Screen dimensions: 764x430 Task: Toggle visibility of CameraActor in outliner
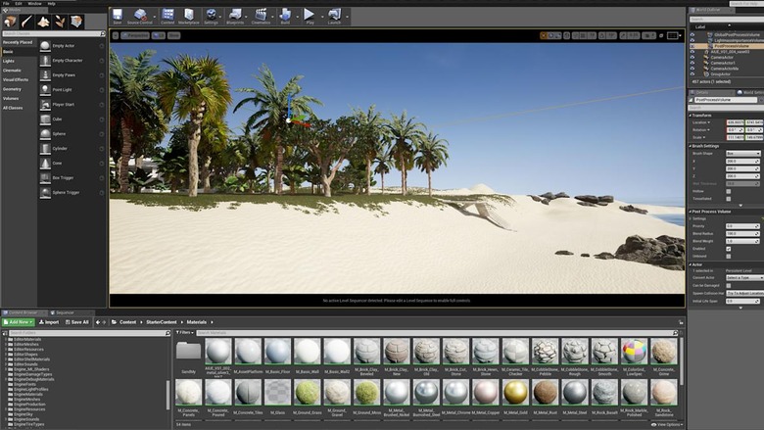coord(692,57)
